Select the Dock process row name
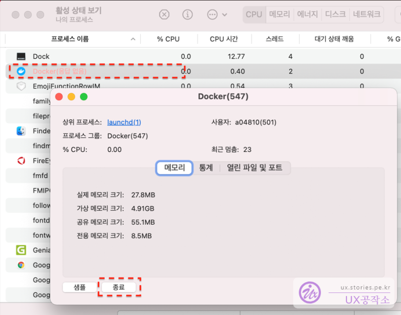The height and width of the screenshot is (315, 401). tap(41, 56)
